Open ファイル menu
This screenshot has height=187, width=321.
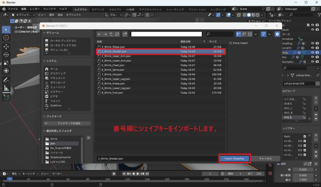click(x=13, y=9)
